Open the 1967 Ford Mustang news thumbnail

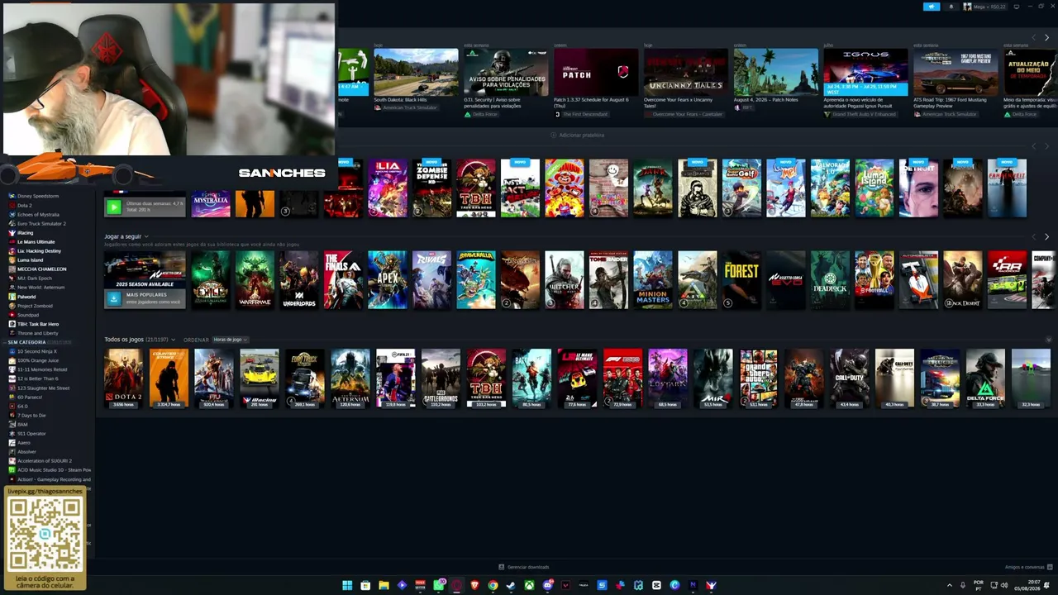click(956, 72)
